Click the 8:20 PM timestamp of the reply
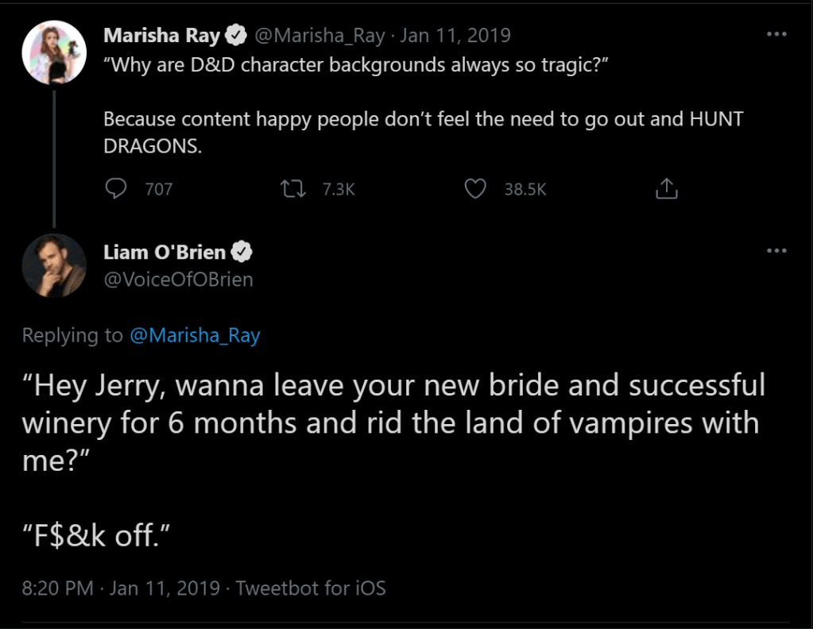813x629 pixels. [59, 588]
